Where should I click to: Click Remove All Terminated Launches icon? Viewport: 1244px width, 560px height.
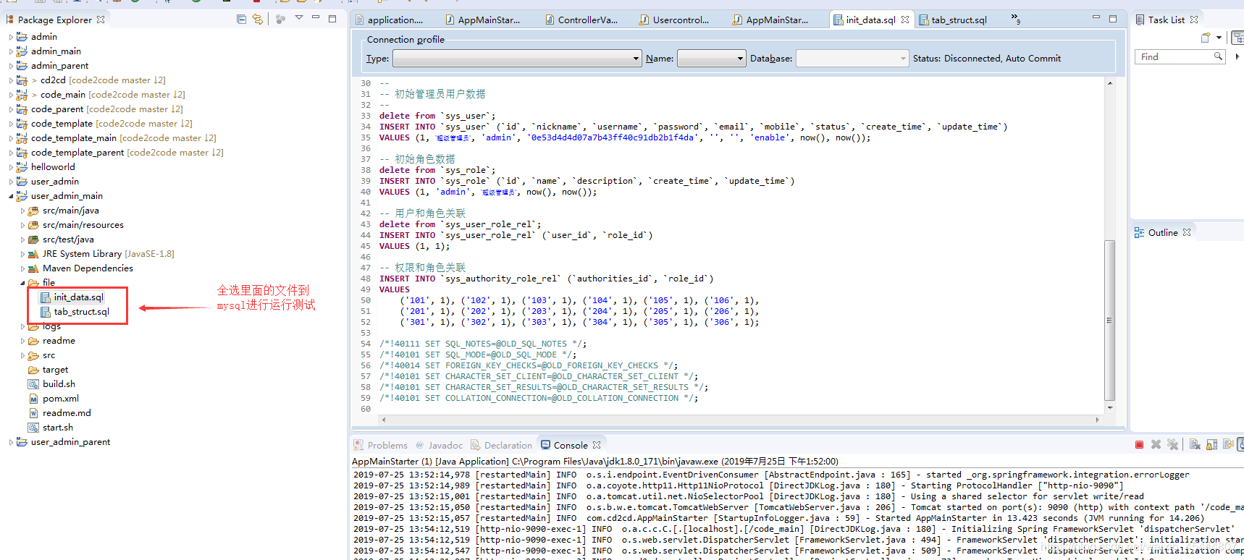click(1172, 445)
